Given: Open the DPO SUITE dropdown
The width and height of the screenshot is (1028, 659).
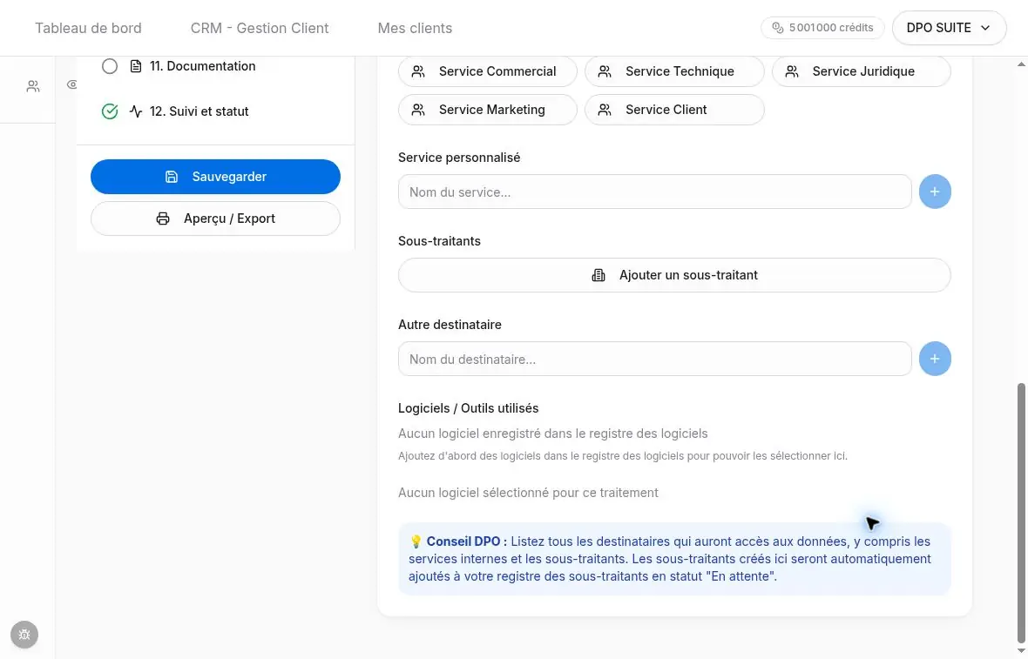Looking at the screenshot, I should (x=949, y=28).
